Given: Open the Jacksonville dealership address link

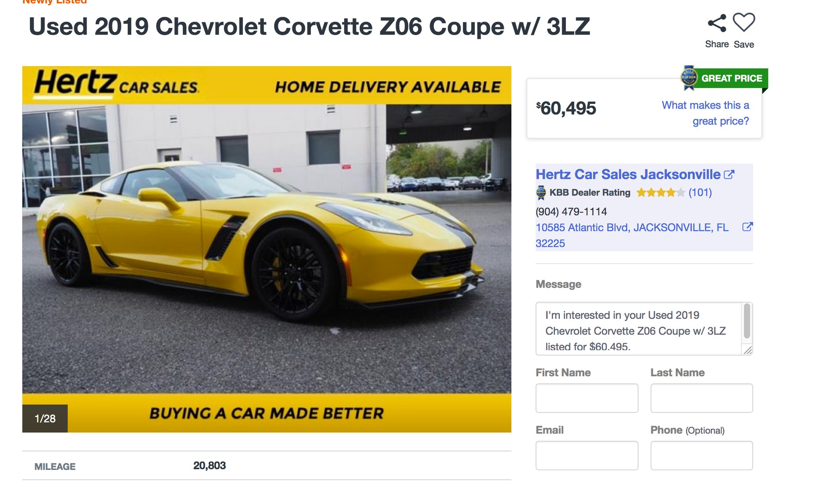Looking at the screenshot, I should tap(630, 227).
